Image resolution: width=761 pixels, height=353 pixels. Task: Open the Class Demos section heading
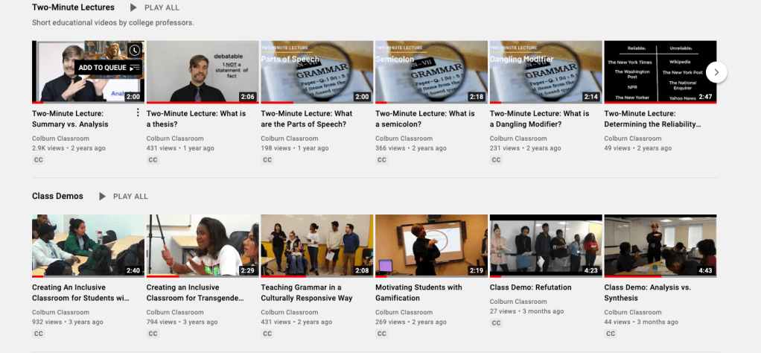[x=58, y=196]
